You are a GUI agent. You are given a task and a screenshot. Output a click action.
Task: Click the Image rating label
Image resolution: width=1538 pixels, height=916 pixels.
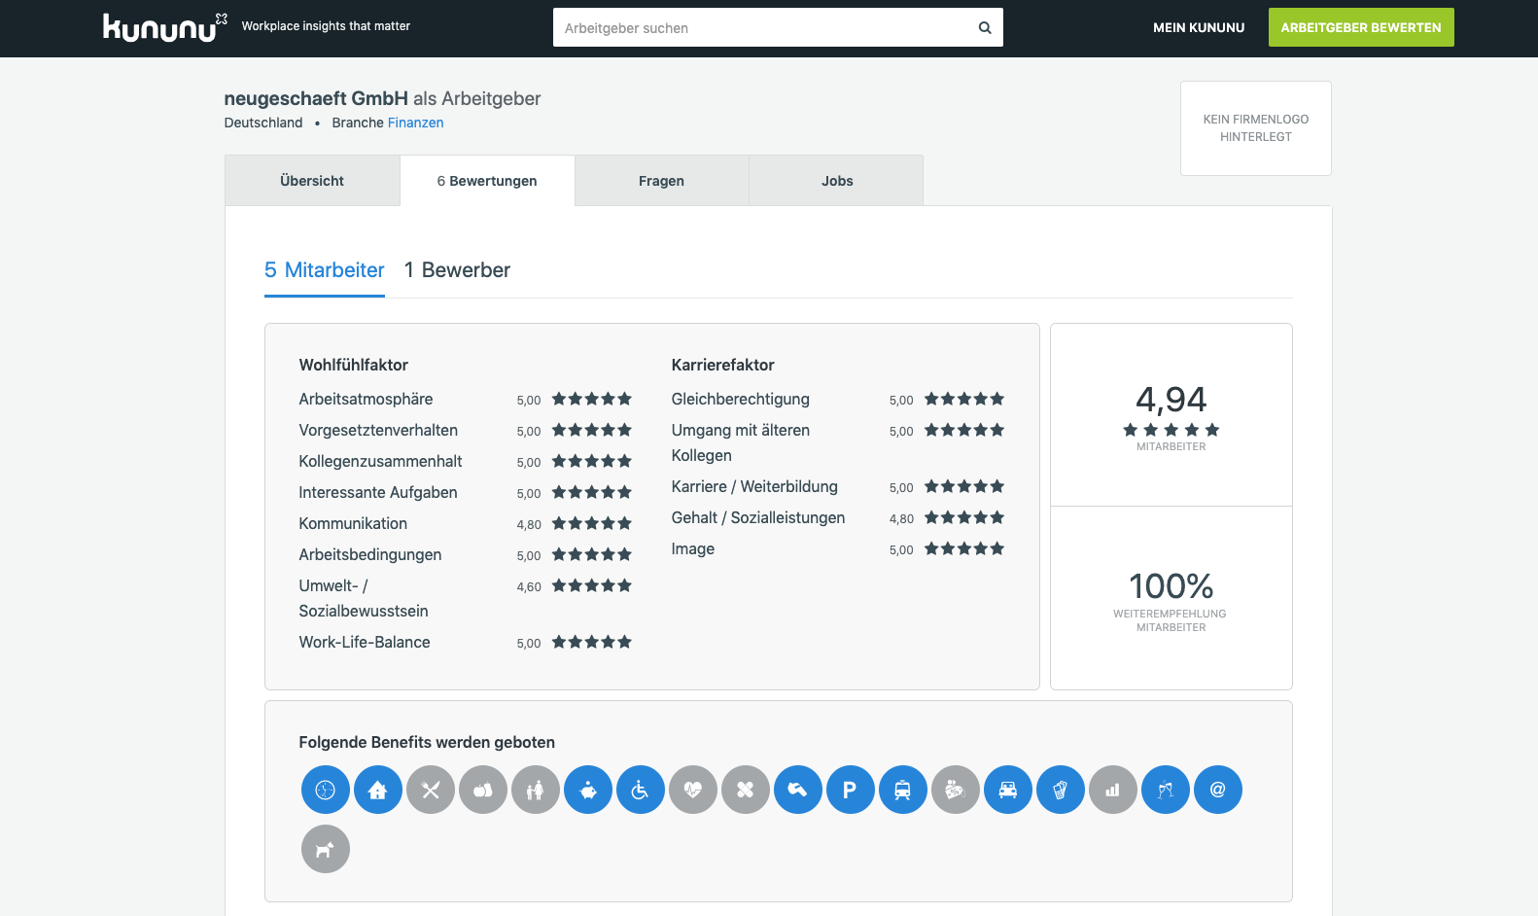pyautogui.click(x=693, y=548)
